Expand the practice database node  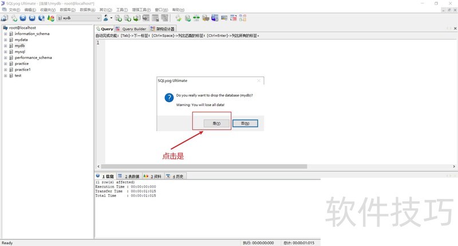pos(5,64)
